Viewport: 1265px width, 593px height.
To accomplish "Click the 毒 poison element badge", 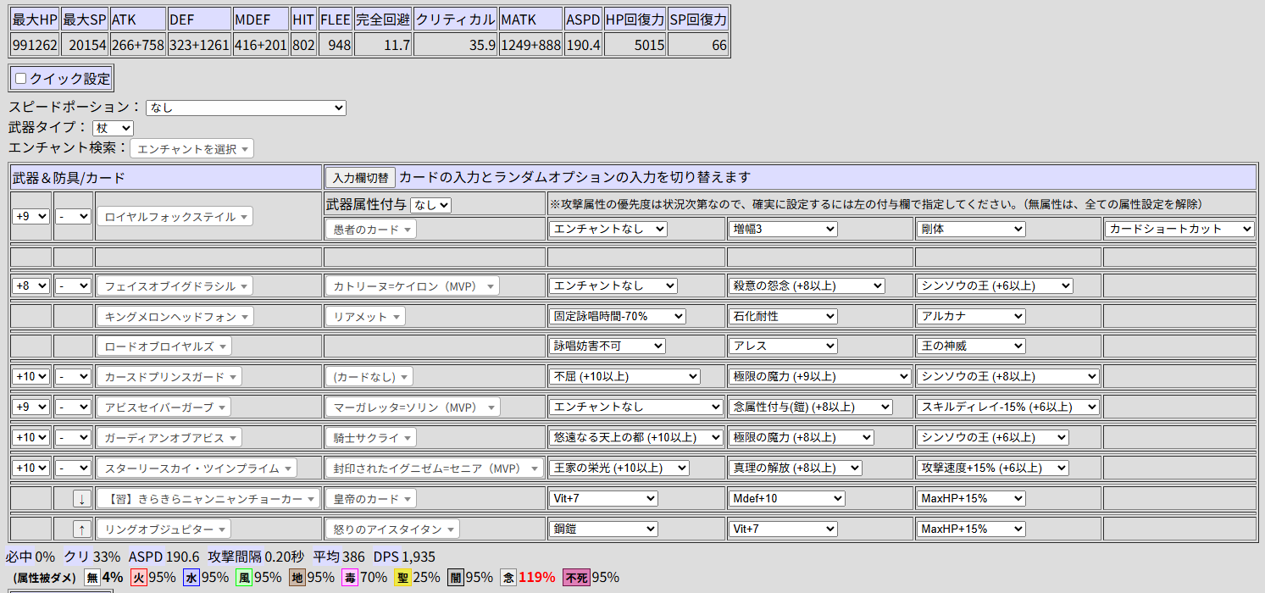I will click(x=349, y=578).
